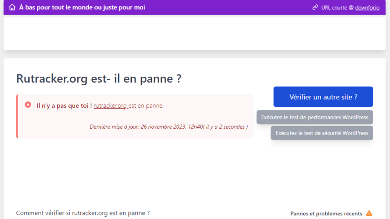This screenshot has height=219, width=390.
Task: Open the rutracker.org link in alert
Action: tap(110, 105)
